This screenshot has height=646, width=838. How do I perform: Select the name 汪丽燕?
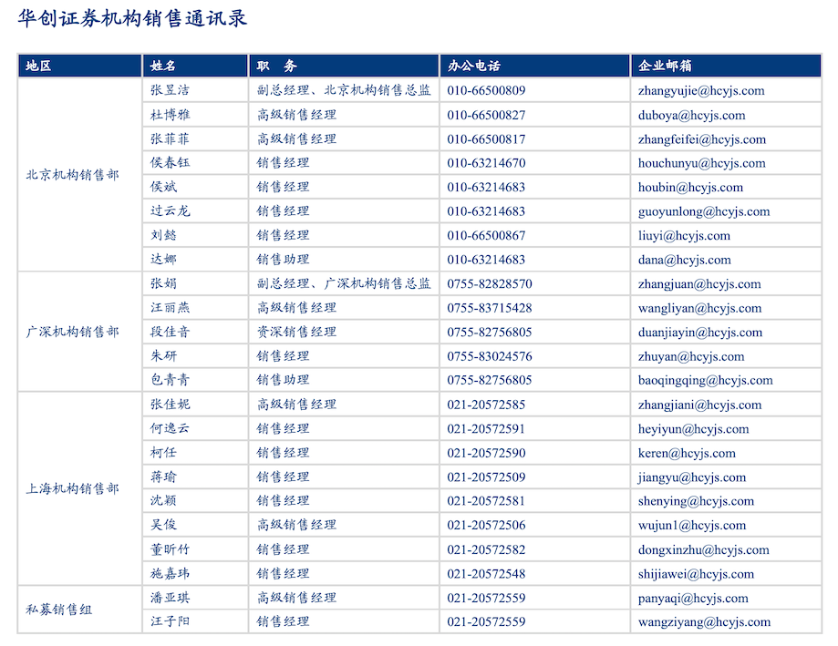(170, 308)
